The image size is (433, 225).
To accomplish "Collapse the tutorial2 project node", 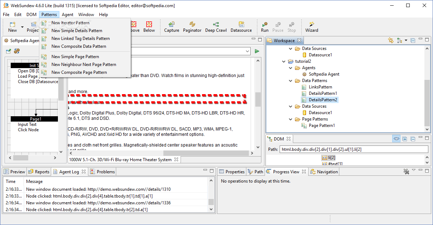I will coord(284,61).
